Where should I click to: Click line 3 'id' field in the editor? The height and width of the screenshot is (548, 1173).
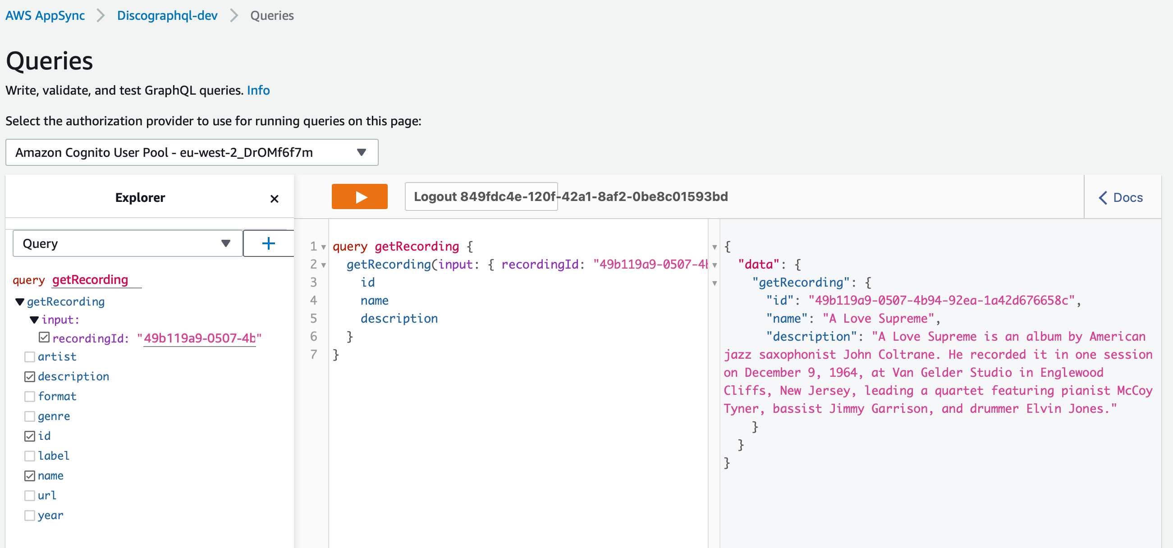coord(367,283)
